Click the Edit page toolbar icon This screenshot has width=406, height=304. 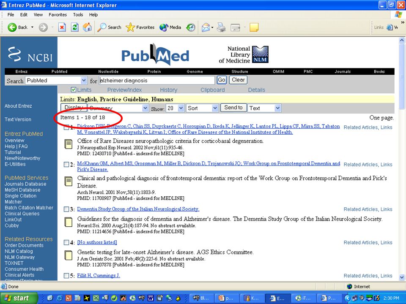[235, 27]
